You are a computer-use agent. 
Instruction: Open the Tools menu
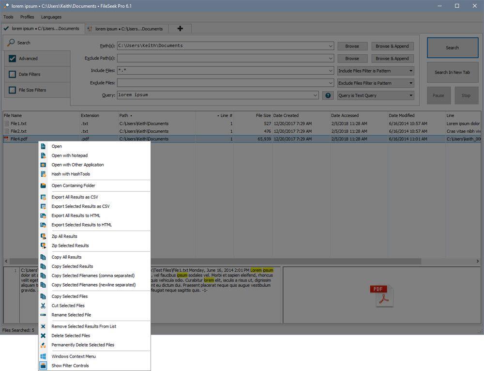[8, 17]
